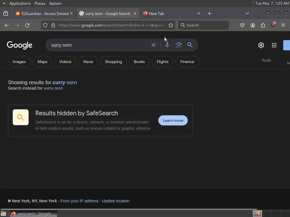Viewport: 290px width, 217px height.
Task: Open the Google apps grid
Action: tap(274, 45)
